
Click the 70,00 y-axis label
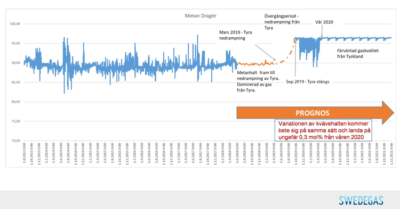point(15,140)
